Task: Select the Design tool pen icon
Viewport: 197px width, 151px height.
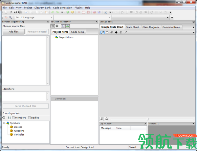Action: pyautogui.click(x=102, y=32)
